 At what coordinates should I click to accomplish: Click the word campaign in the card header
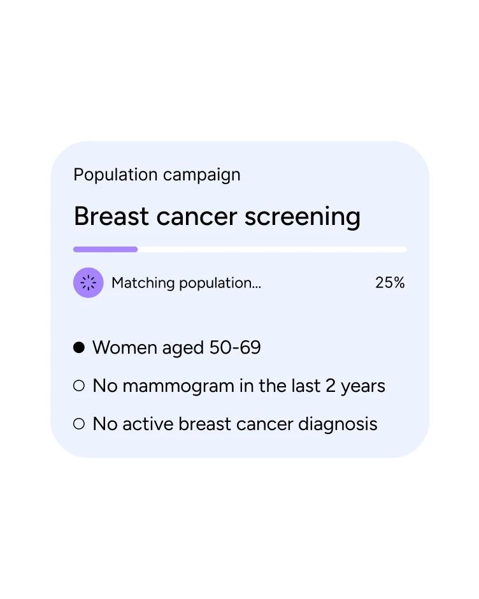pos(202,176)
